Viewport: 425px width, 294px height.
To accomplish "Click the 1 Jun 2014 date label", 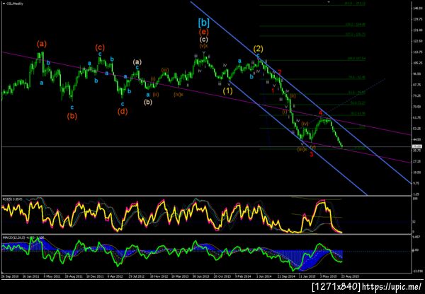I will [x=264, y=277].
